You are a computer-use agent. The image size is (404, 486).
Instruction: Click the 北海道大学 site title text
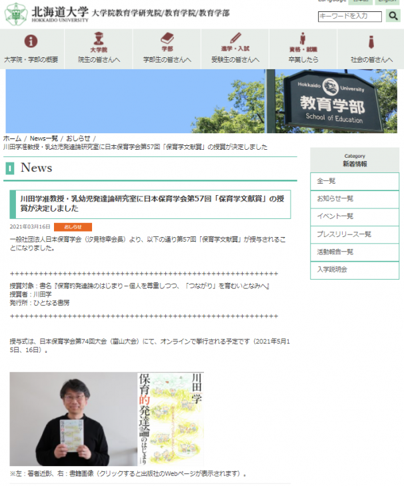click(60, 13)
